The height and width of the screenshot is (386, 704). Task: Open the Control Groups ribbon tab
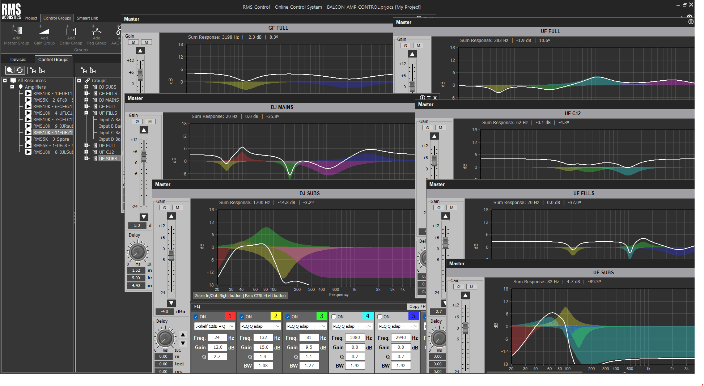click(57, 18)
